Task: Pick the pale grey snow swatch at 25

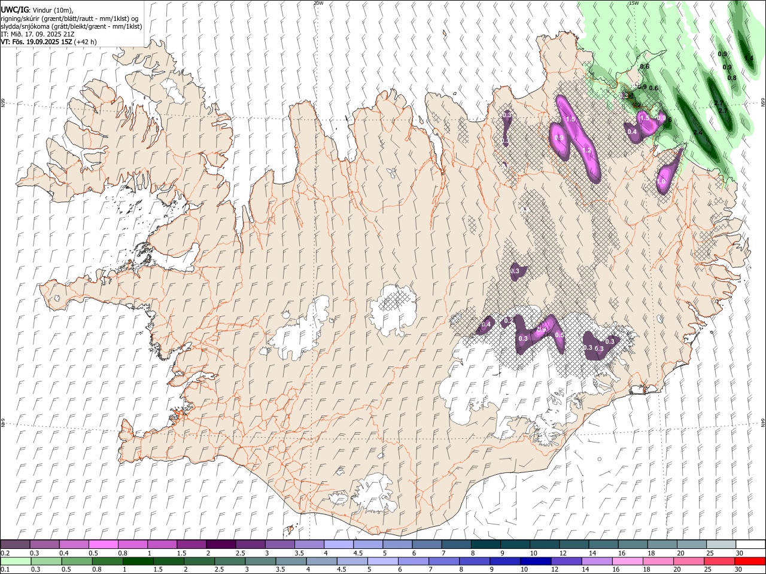Action: coord(721,544)
